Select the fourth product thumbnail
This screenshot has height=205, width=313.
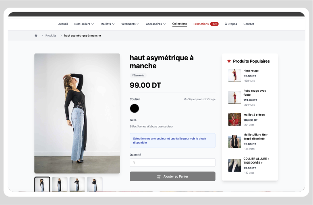[x=95, y=184]
